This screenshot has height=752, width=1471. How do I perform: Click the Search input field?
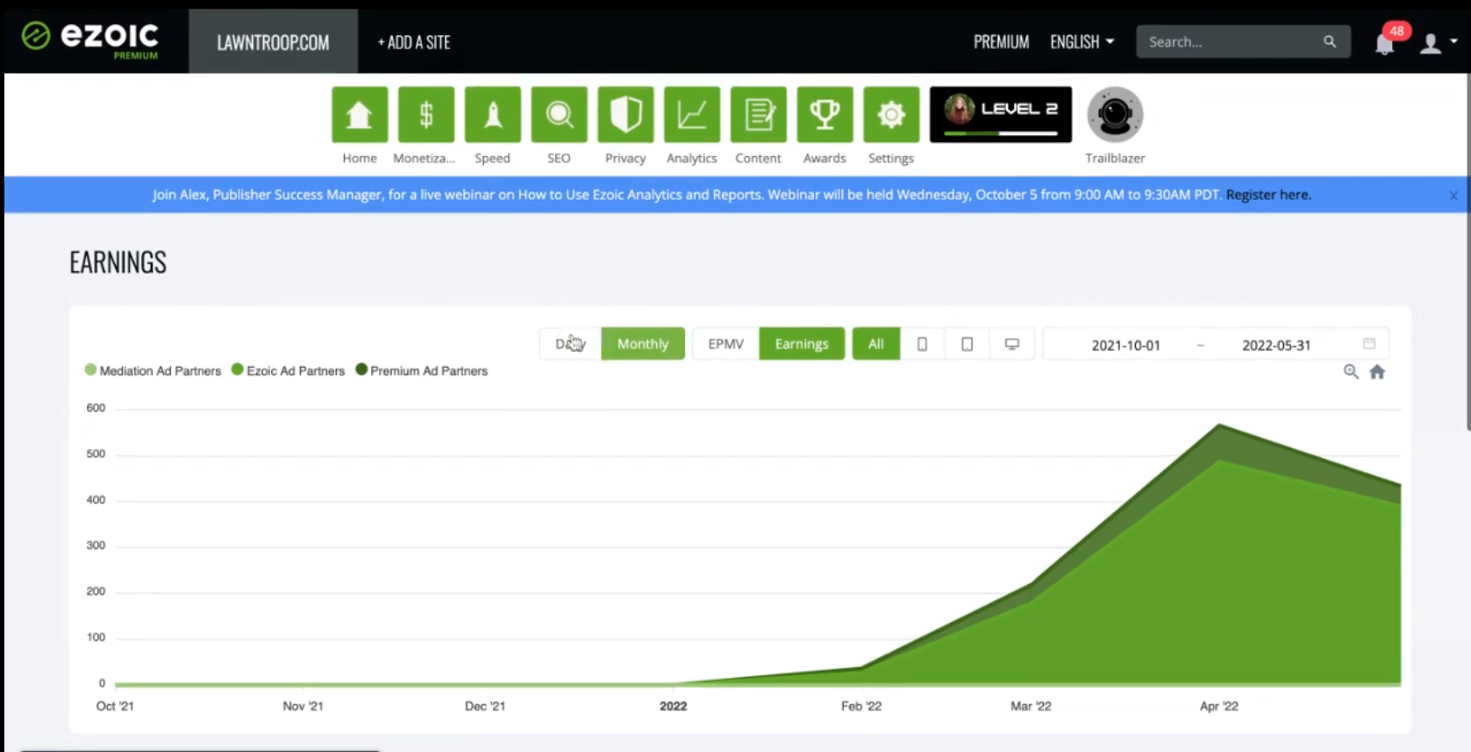(x=1232, y=41)
